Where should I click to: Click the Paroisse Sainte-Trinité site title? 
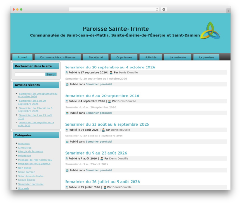[116, 29]
